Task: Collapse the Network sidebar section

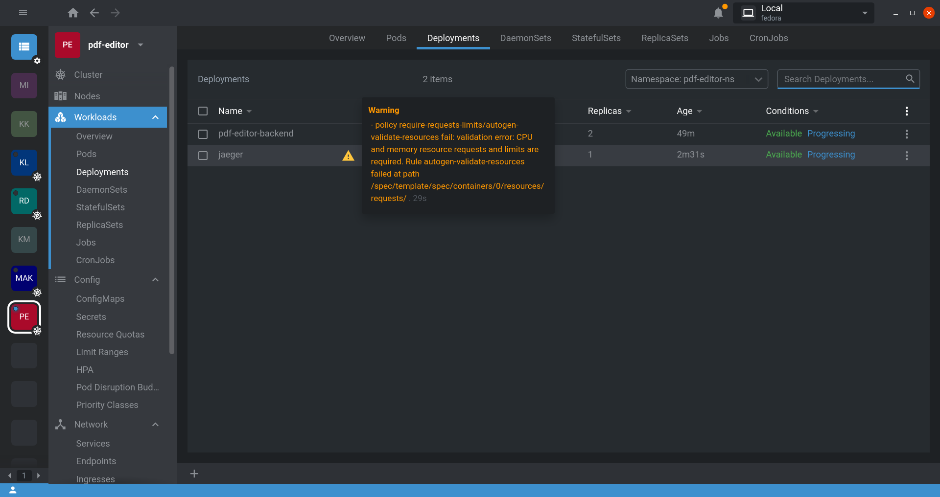Action: point(155,425)
